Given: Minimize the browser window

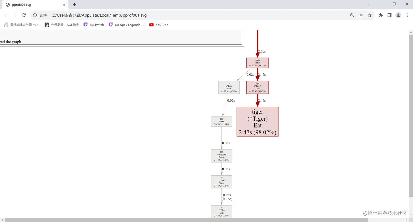Looking at the screenshot, I should pyautogui.click(x=382, y=4).
